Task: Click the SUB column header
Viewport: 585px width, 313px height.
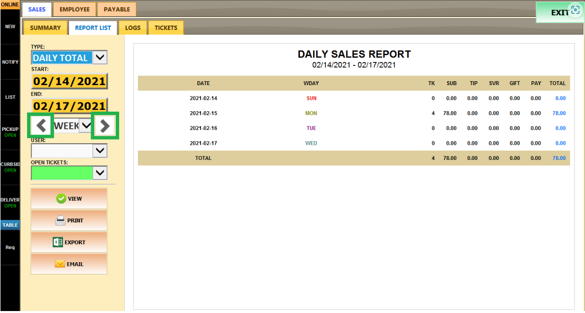Action: 452,83
